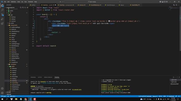Switch to the App.js editor tab

click(122, 5)
